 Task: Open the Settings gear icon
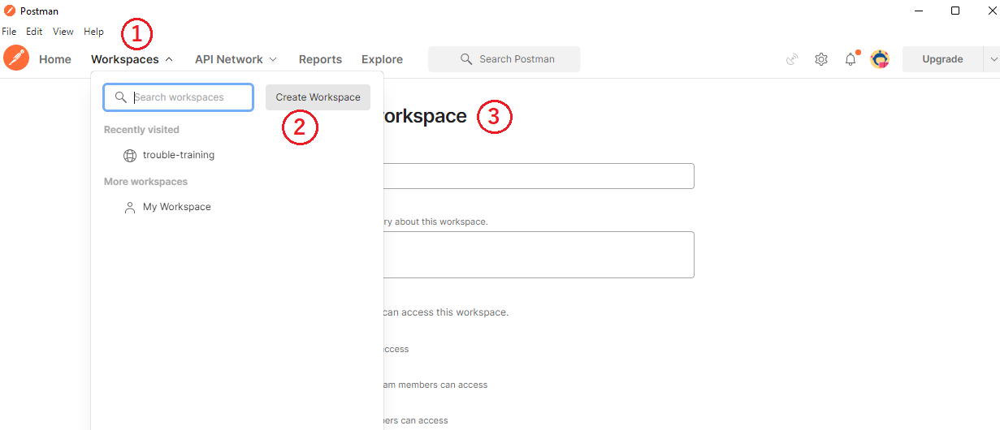tap(821, 59)
